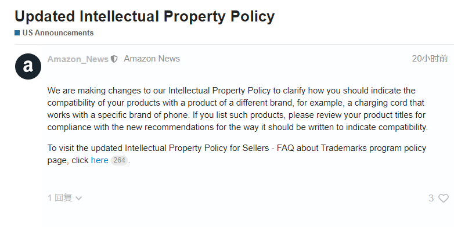The width and height of the screenshot is (454, 227).
Task: Click the moderator shield icon beside Amazon_News
Action: click(x=114, y=59)
